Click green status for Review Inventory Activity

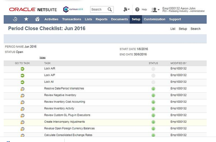(x=153, y=109)
